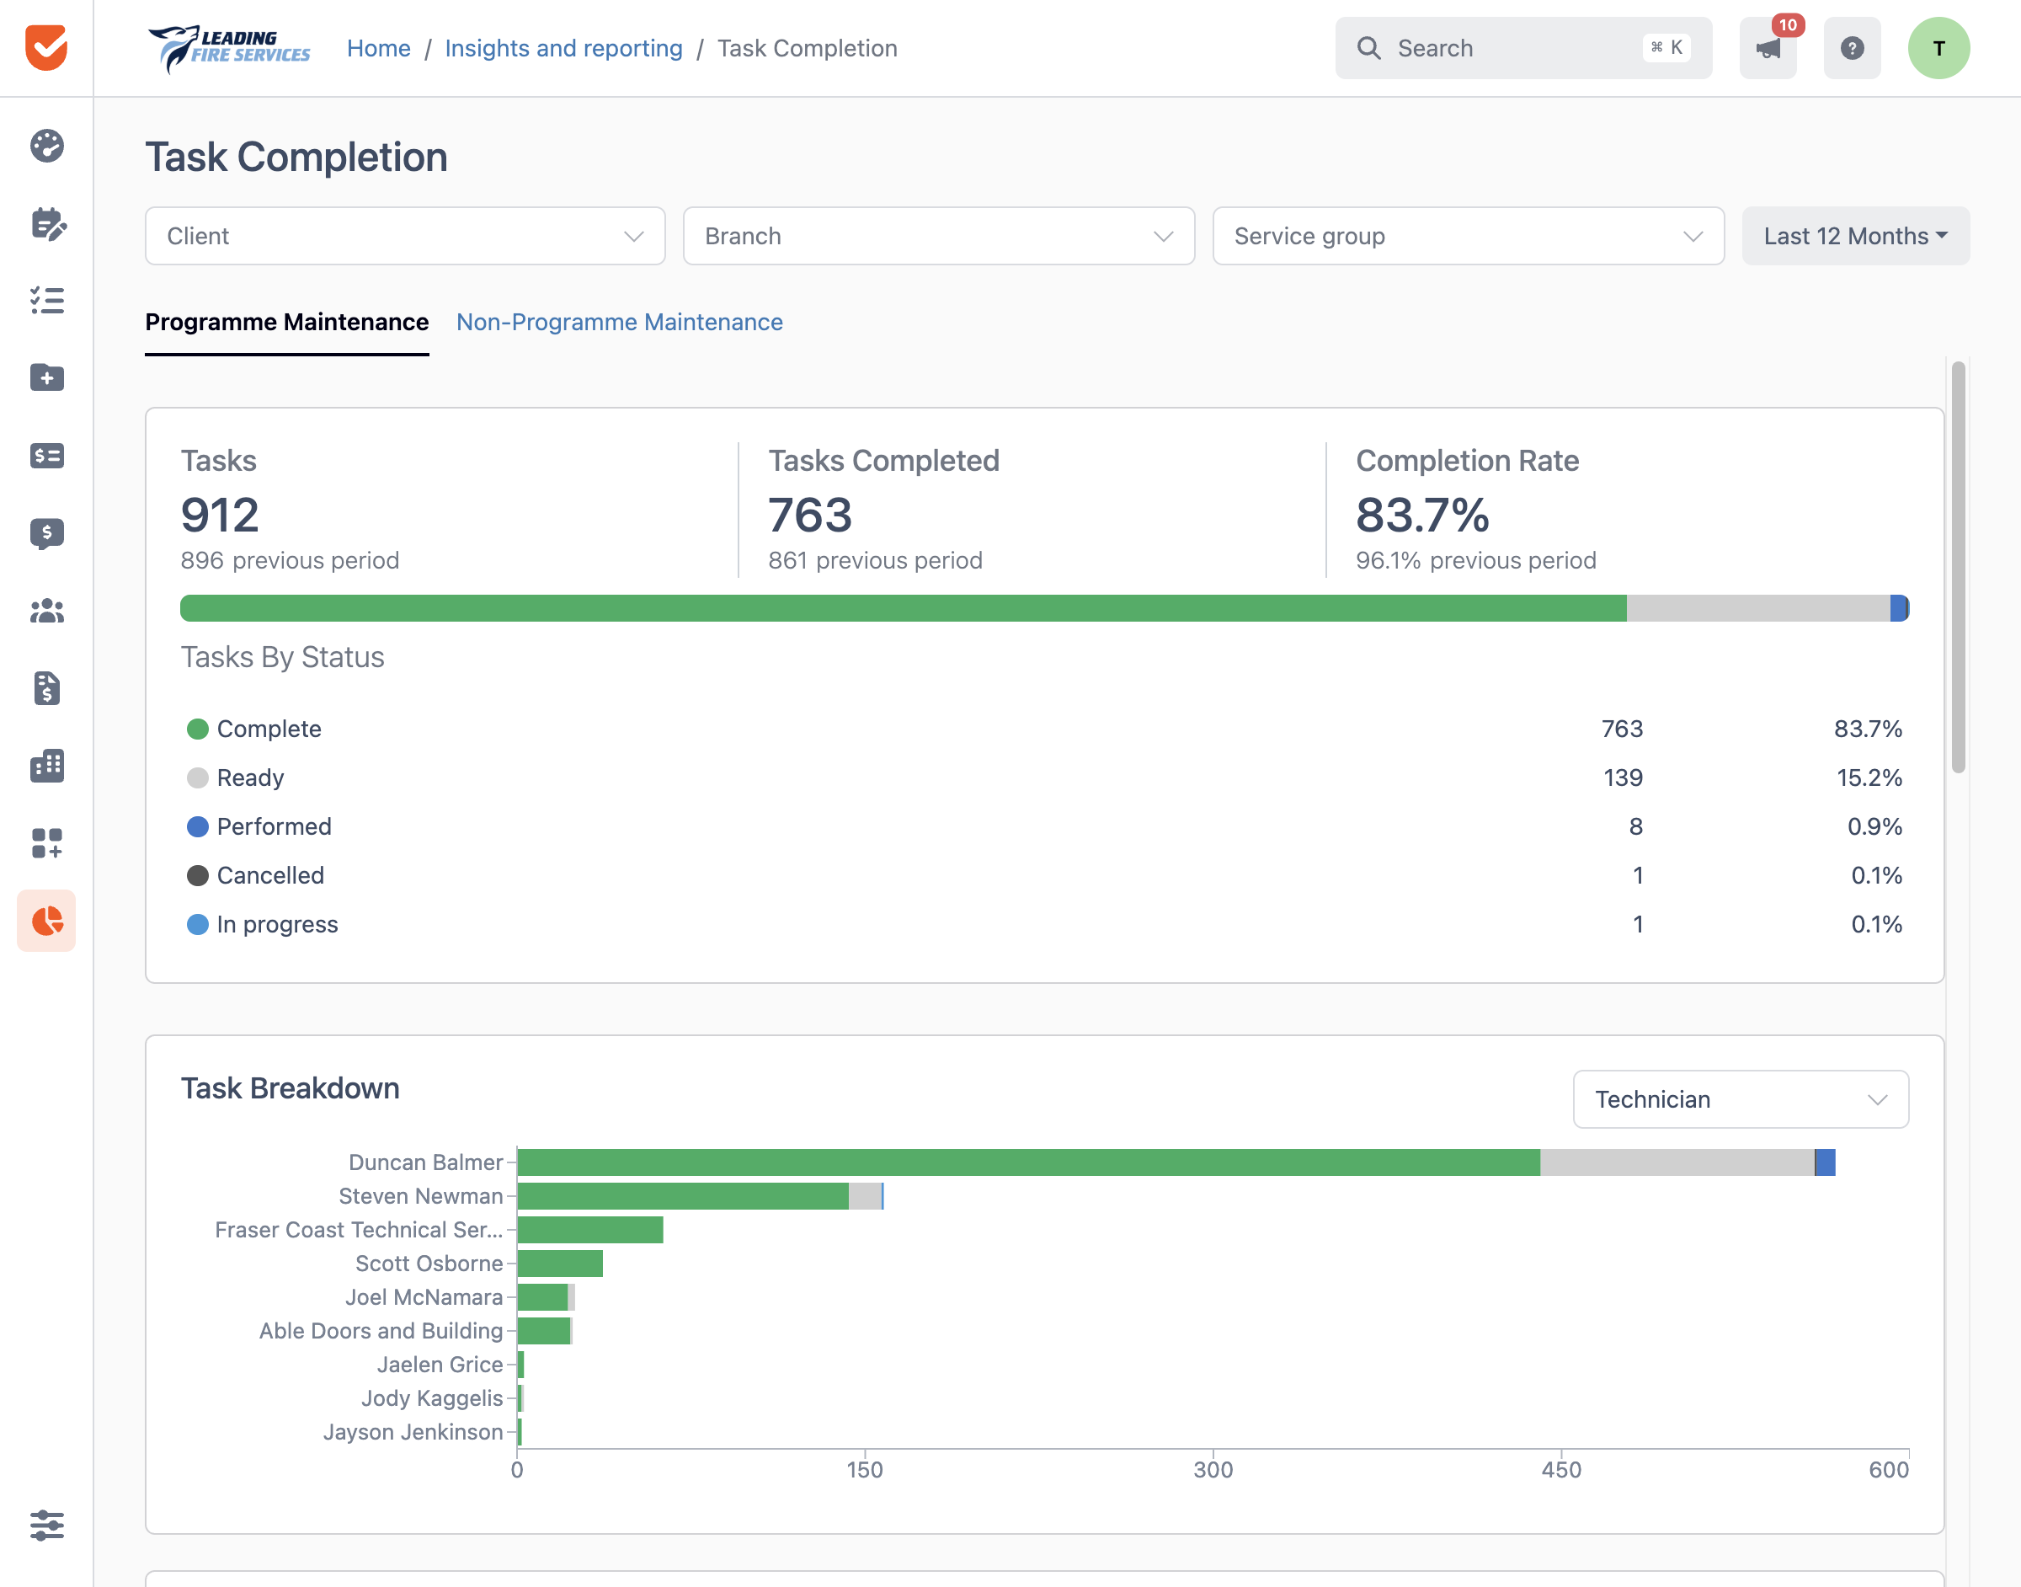Viewport: 2021px width, 1587px height.
Task: Click the Leading Fire Services logo
Action: pyautogui.click(x=228, y=48)
